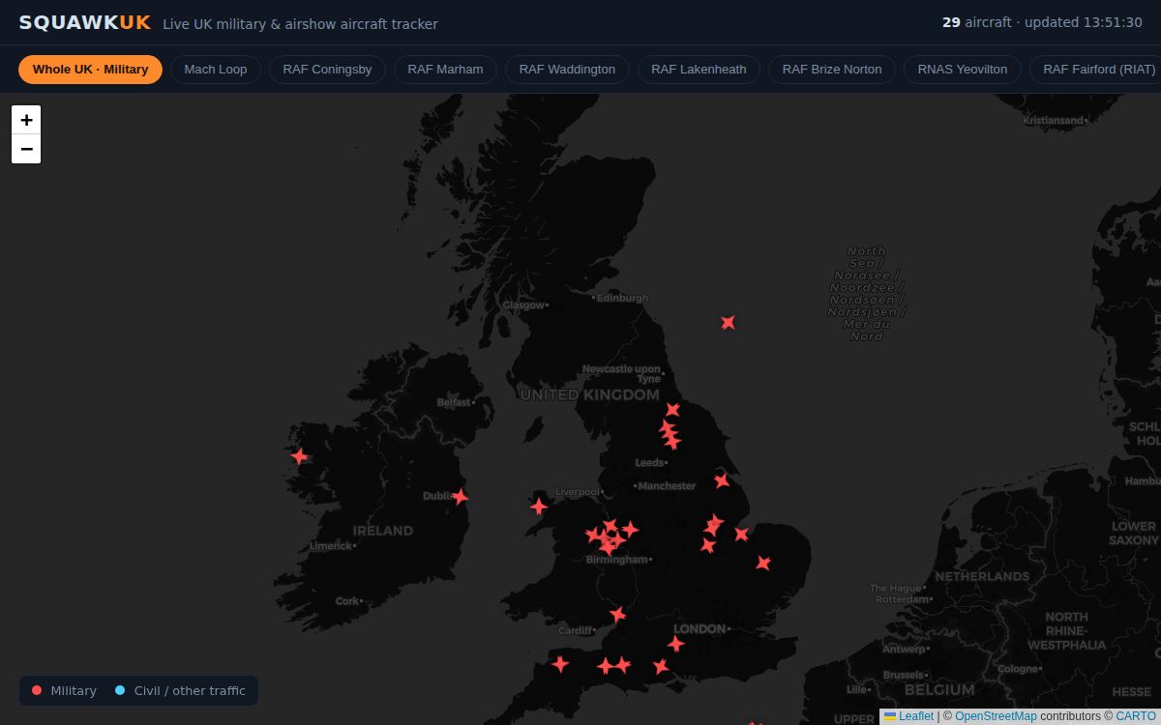Select the RNAS Yeovilton tab
Screen dimensions: 1161x725
click(x=963, y=70)
